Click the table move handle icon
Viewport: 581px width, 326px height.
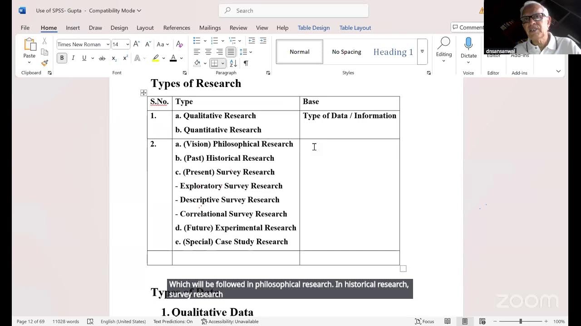[143, 93]
